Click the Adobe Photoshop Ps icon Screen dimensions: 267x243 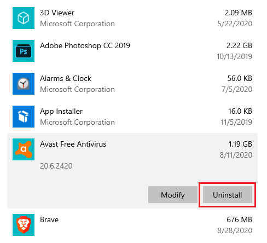24,51
